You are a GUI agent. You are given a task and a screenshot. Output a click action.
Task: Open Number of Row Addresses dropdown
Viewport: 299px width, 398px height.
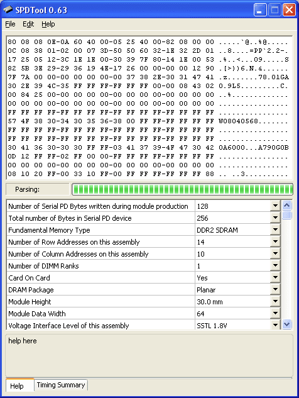click(x=275, y=241)
